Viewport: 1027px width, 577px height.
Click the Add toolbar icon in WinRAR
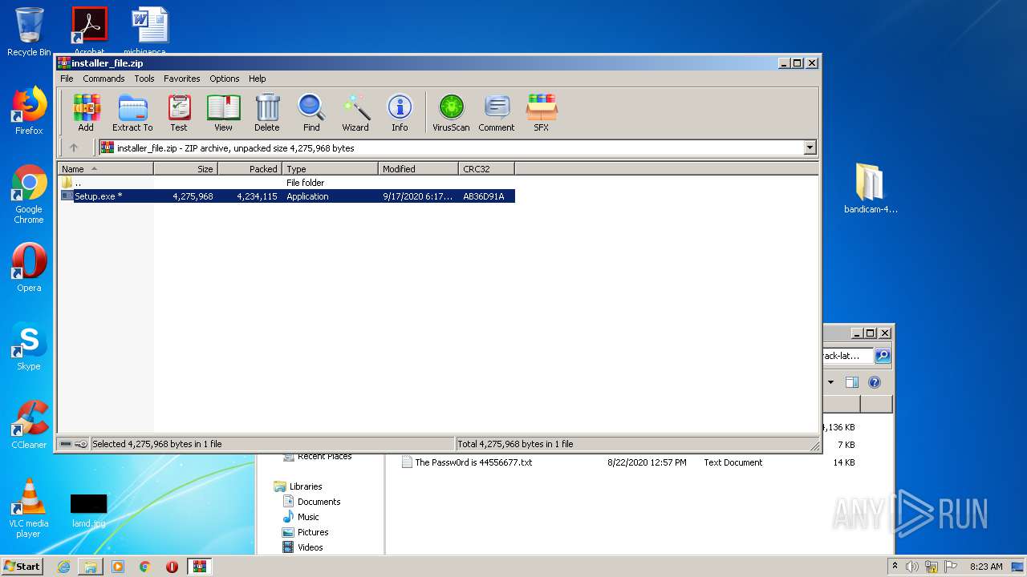(x=86, y=113)
